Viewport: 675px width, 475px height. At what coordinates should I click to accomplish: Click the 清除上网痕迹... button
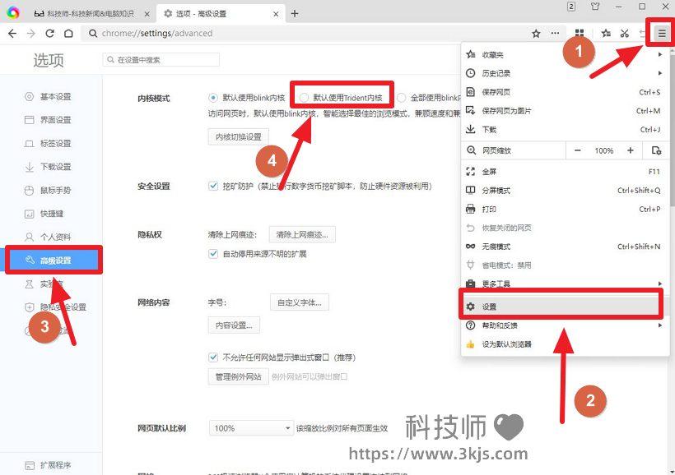302,234
